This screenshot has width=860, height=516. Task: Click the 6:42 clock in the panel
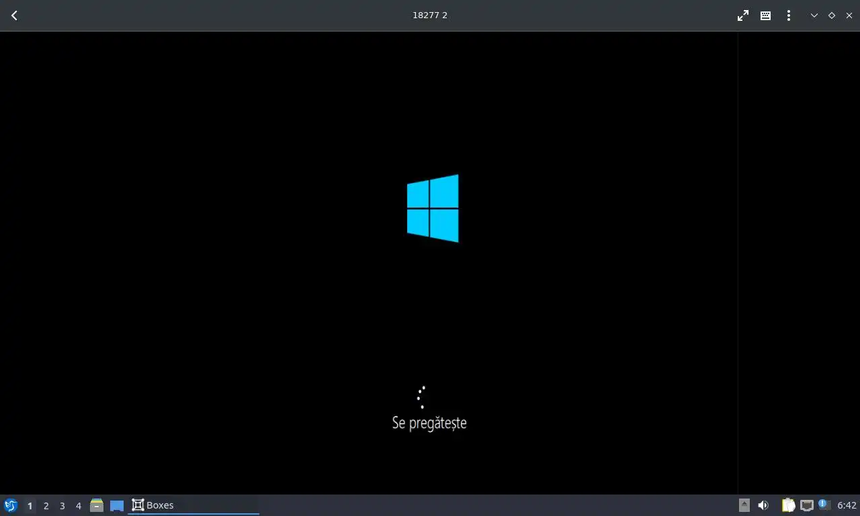[x=847, y=505]
